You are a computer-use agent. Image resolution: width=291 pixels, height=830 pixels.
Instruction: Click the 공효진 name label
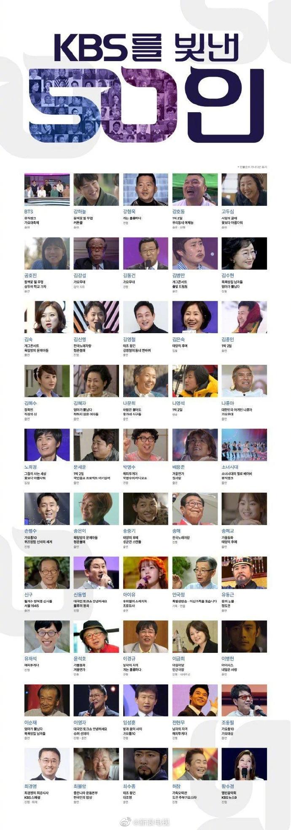point(31,275)
